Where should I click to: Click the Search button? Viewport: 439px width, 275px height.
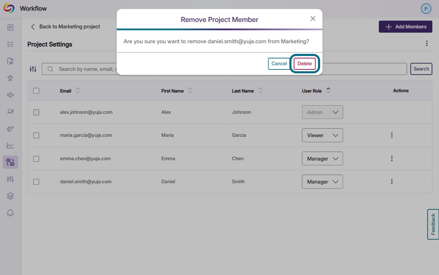421,69
